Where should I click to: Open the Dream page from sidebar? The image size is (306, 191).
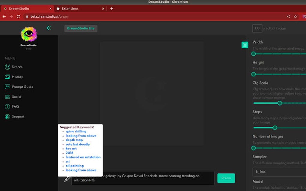14,67
